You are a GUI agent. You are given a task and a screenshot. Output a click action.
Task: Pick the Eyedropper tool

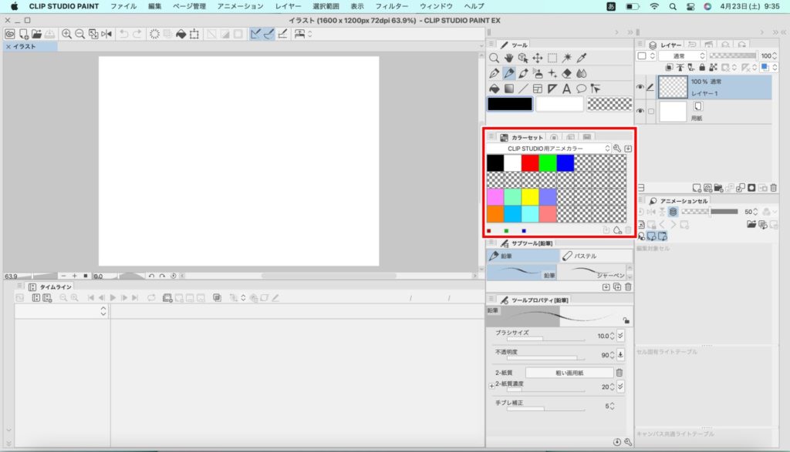[582, 58]
